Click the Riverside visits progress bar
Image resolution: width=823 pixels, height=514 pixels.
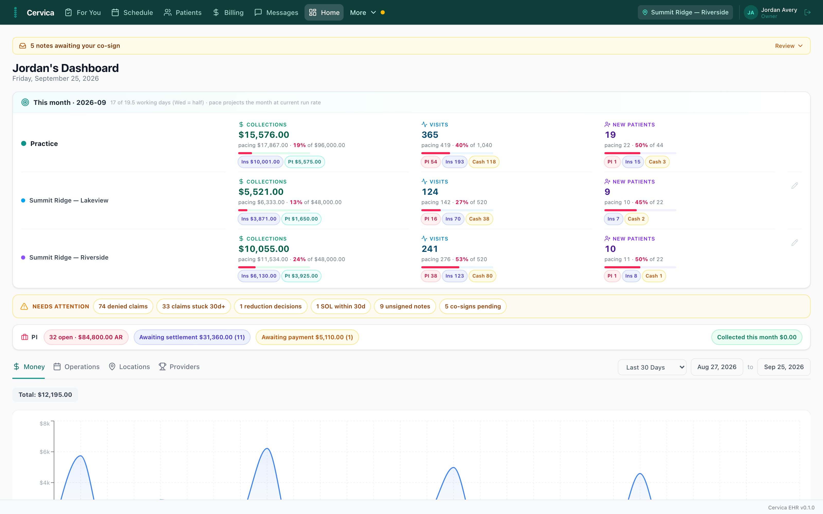[x=457, y=268]
